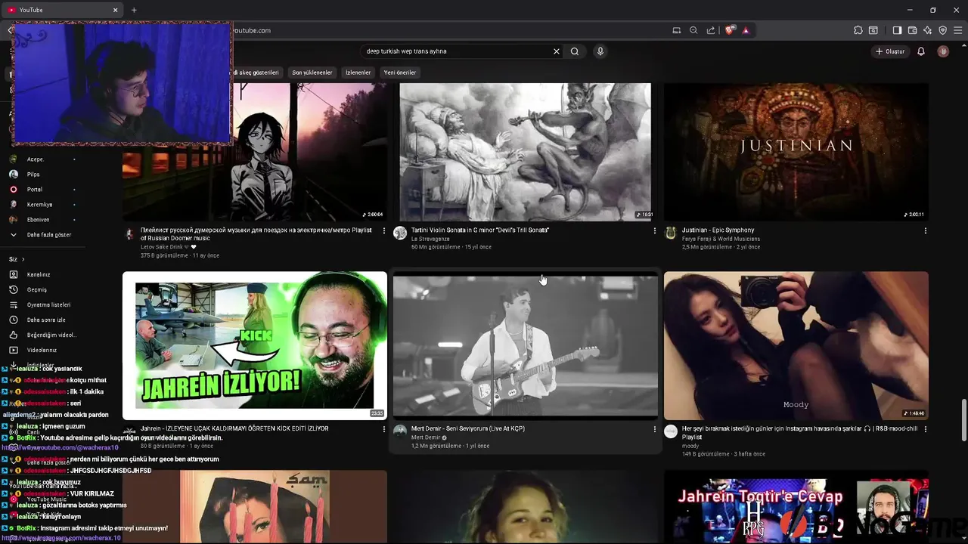This screenshot has height=544, width=968.
Task: Open the browser extensions puzzle icon
Action: [858, 30]
